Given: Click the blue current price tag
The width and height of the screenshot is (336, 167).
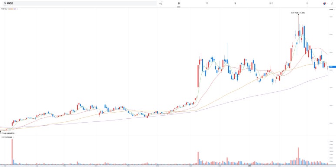Looking at the screenshot, I should click(332, 67).
